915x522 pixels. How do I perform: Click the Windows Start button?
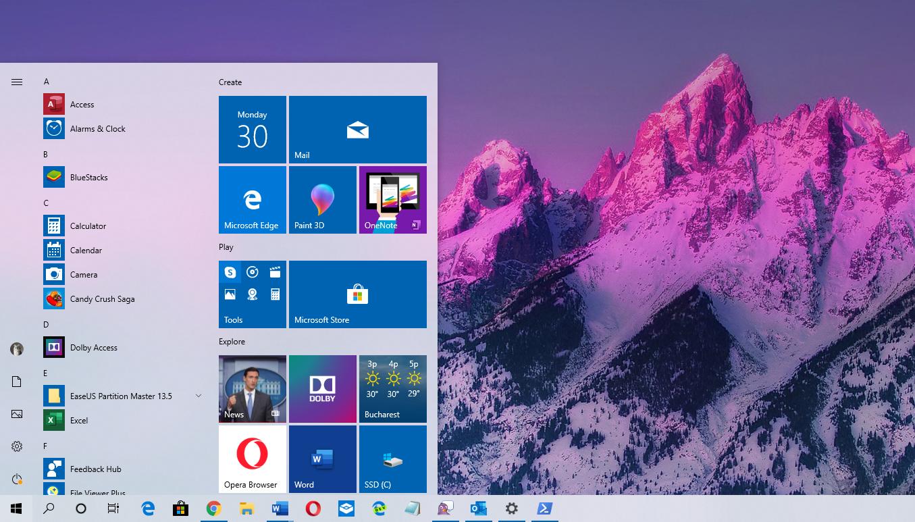pyautogui.click(x=16, y=508)
